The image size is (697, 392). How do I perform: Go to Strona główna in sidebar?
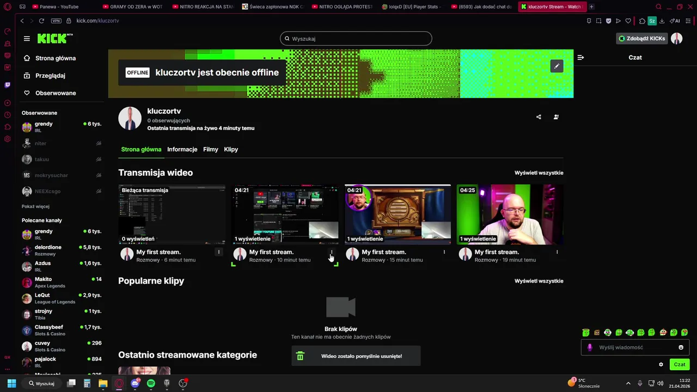pyautogui.click(x=56, y=58)
